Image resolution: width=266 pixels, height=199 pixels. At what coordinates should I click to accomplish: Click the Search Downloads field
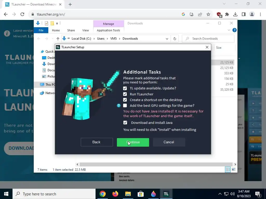click(208, 39)
